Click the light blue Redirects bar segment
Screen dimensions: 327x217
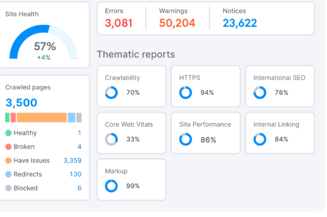(71, 117)
